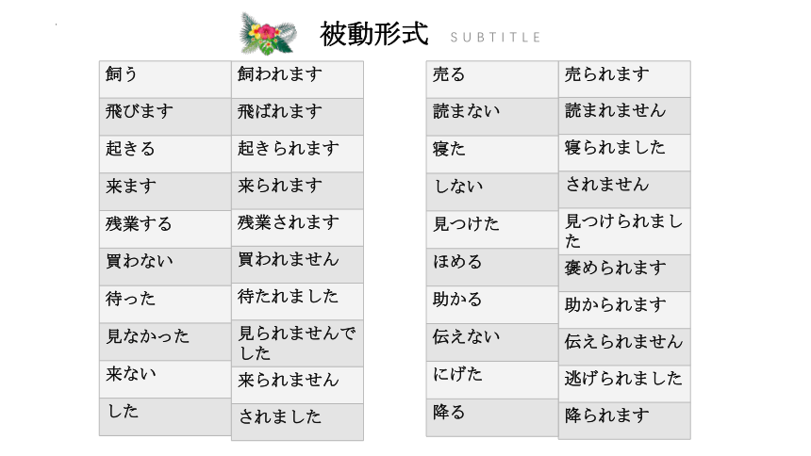Click the 見られませんでした cell

pos(297,343)
